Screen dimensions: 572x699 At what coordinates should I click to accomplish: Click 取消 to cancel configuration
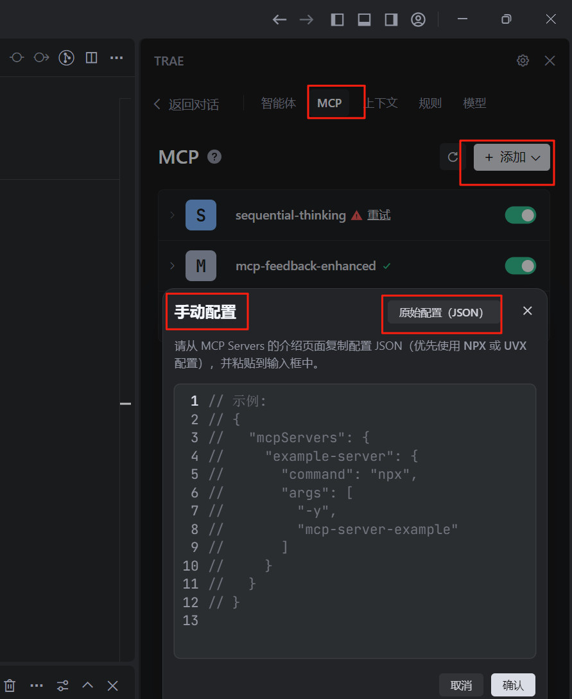tap(461, 685)
